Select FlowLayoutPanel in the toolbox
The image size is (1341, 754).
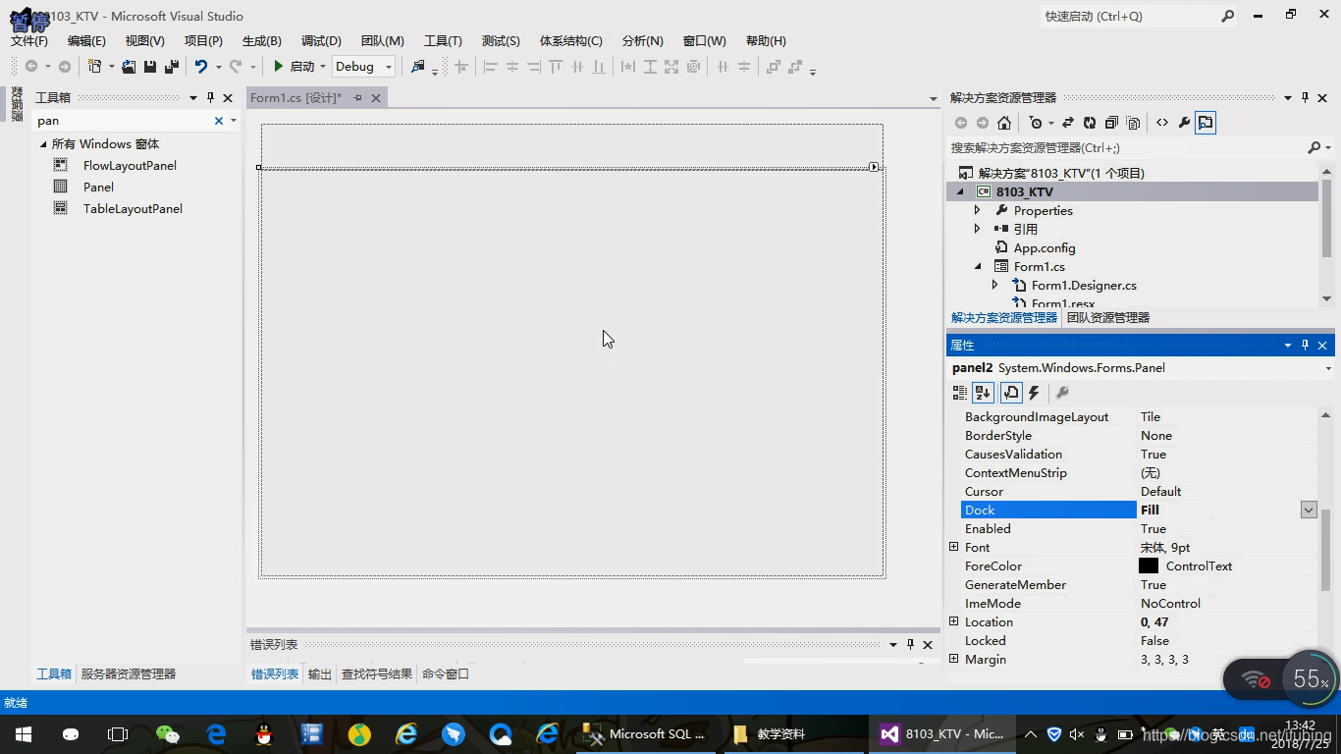pyautogui.click(x=130, y=165)
